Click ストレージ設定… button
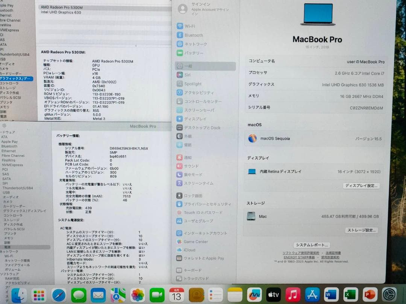Screen dimensions: 406x304 click(362, 230)
